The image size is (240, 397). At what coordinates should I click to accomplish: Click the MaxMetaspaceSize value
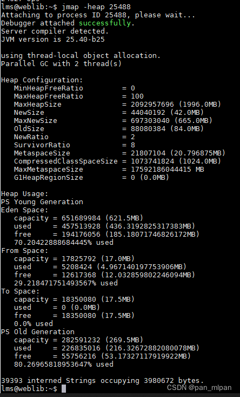[x=167, y=169]
